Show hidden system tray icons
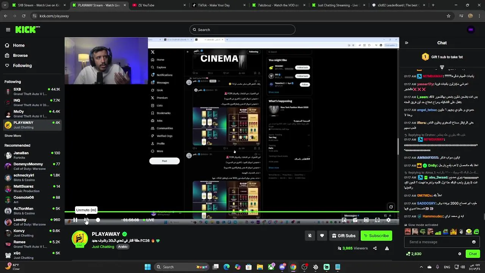 coord(421,267)
